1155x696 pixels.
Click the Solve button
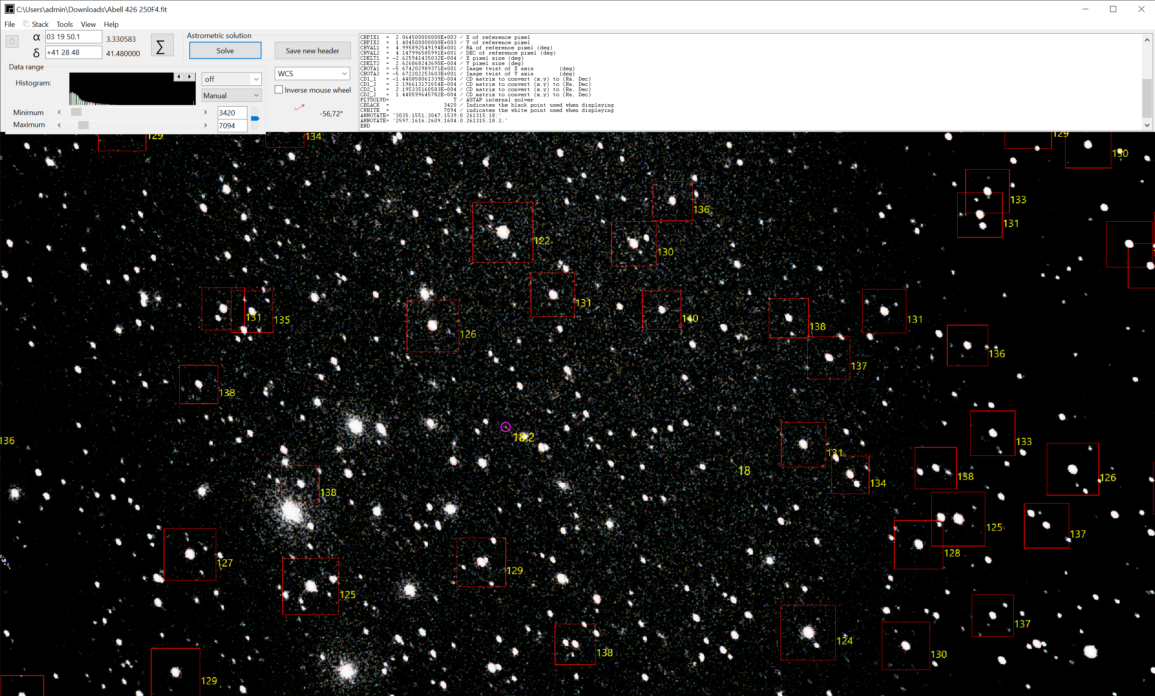[x=225, y=51]
